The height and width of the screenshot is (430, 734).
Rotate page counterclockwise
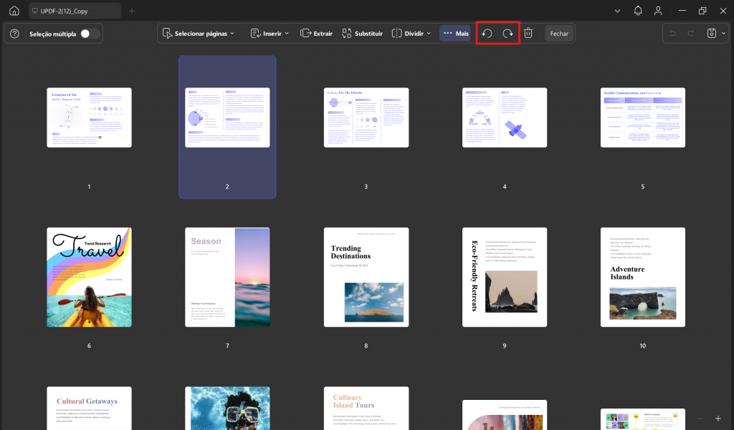click(x=487, y=33)
